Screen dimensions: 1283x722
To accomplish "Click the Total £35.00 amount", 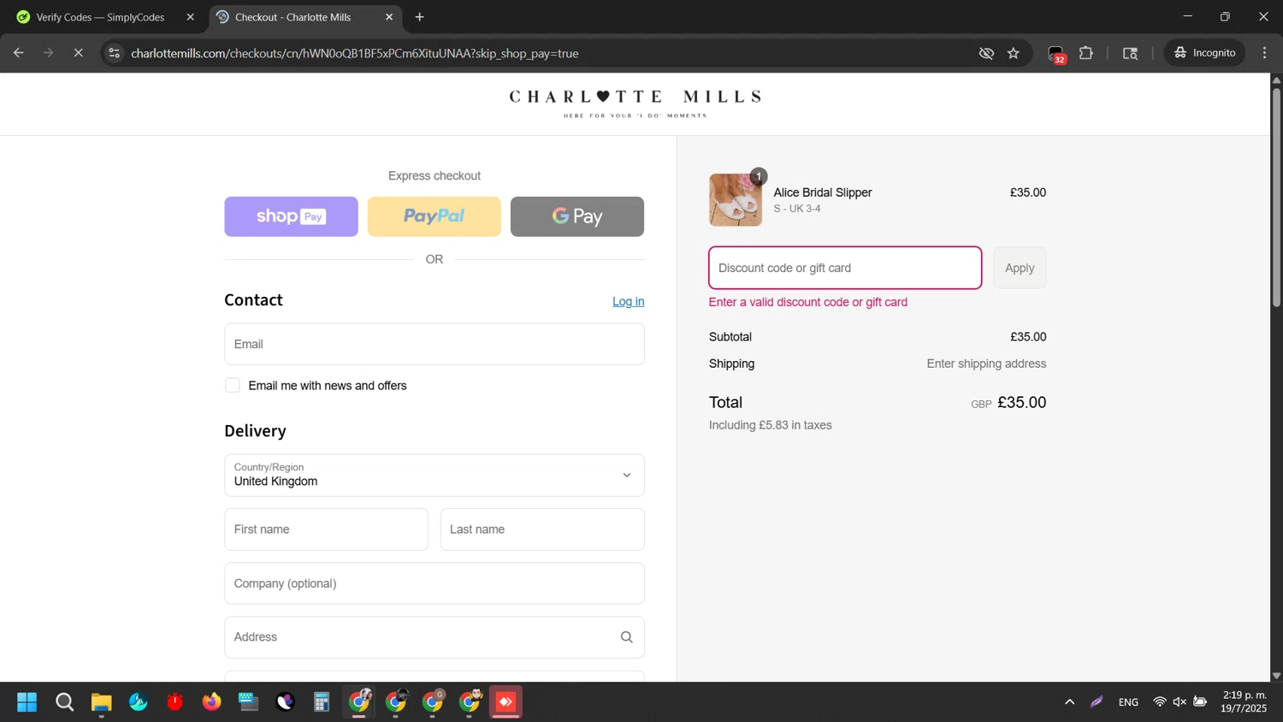I will (1022, 402).
